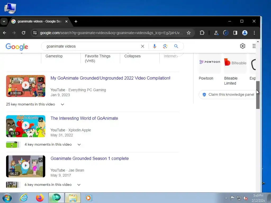271x203 pixels.
Task: Close the goanimate videos tab
Action: [66, 21]
